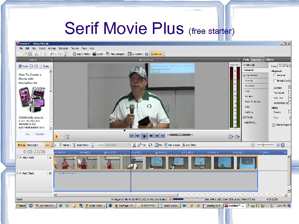Image resolution: width=299 pixels, height=224 pixels.
Task: Click the microphone record narration icon
Action: pos(93,145)
